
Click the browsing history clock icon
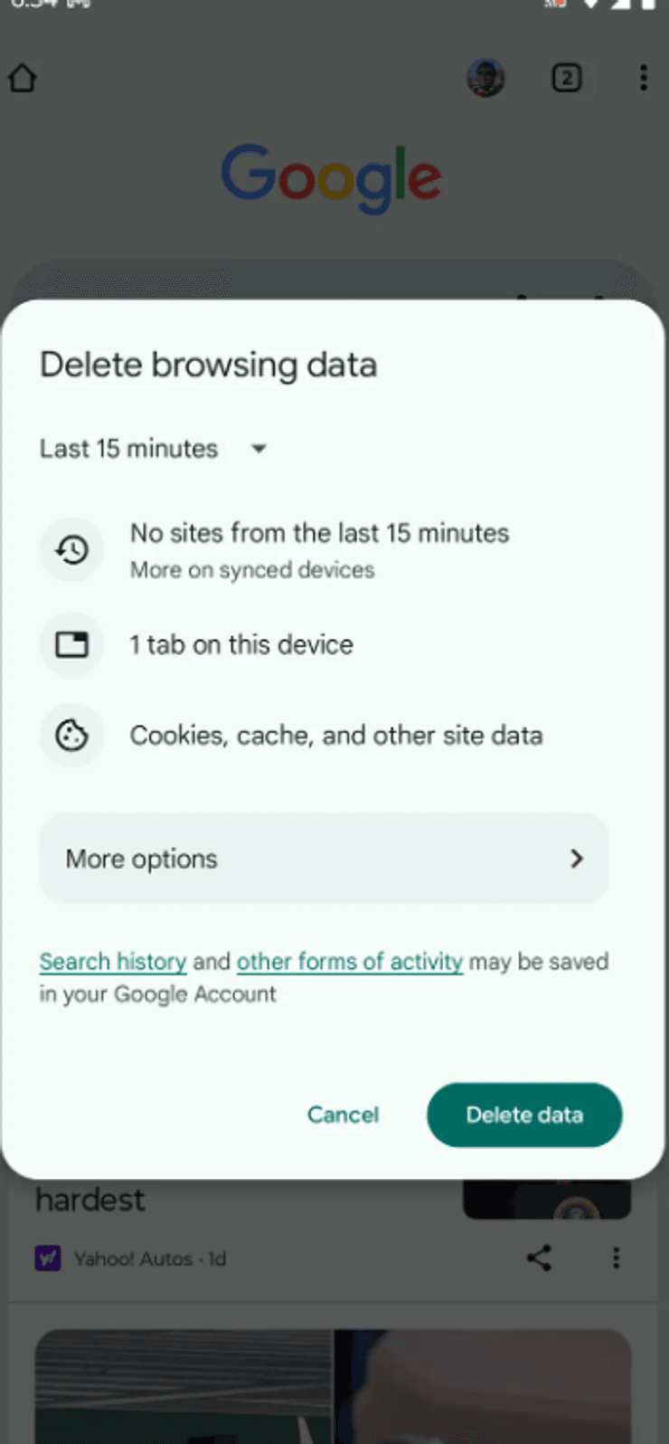tap(71, 549)
